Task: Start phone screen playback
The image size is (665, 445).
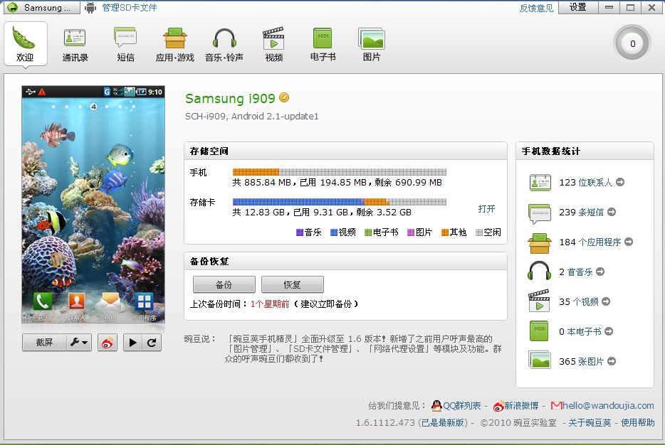Action: tap(132, 342)
